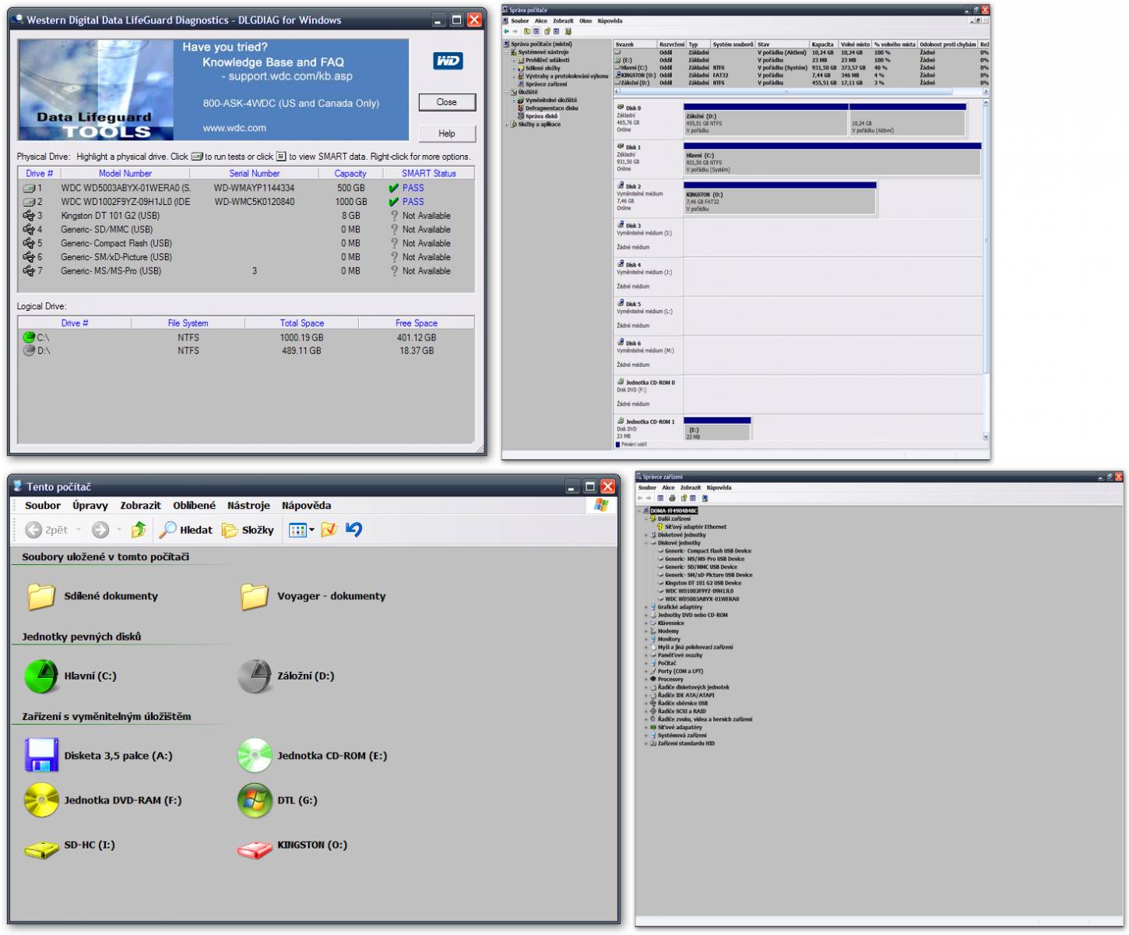Screen dimensions: 1129x935
Task: Open Sdílené dokumenty folder
Action: (92, 596)
